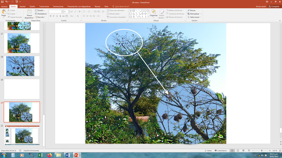The width and height of the screenshot is (282, 158).
Task: Align text left
Action: coord(84,16)
